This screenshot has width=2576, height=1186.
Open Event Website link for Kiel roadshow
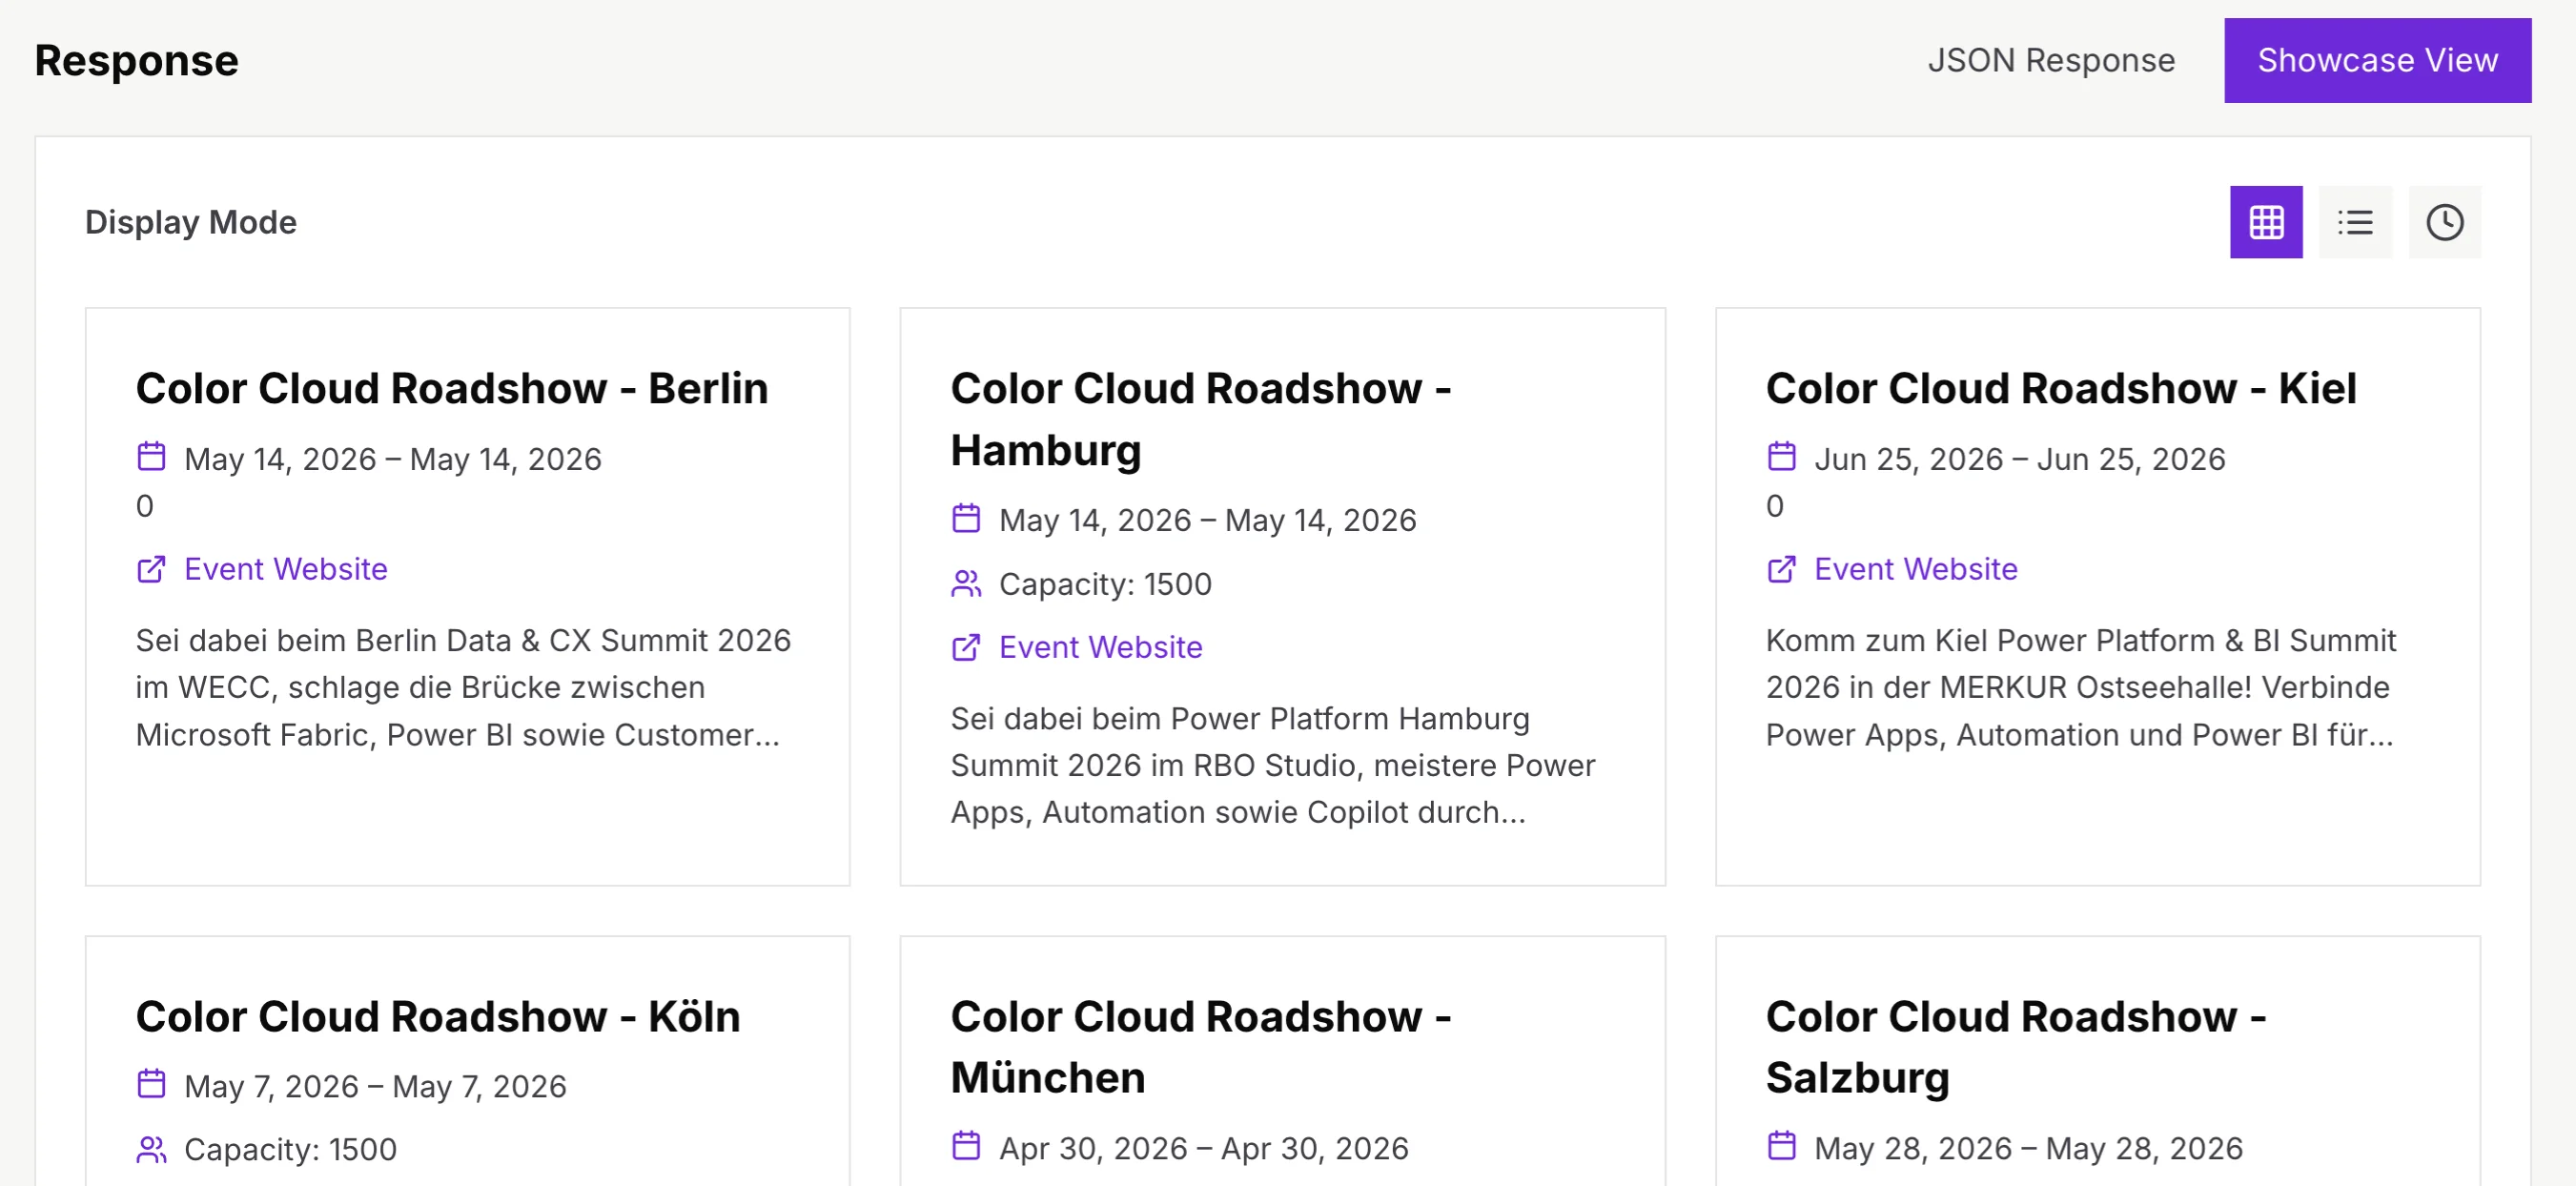(x=1915, y=569)
